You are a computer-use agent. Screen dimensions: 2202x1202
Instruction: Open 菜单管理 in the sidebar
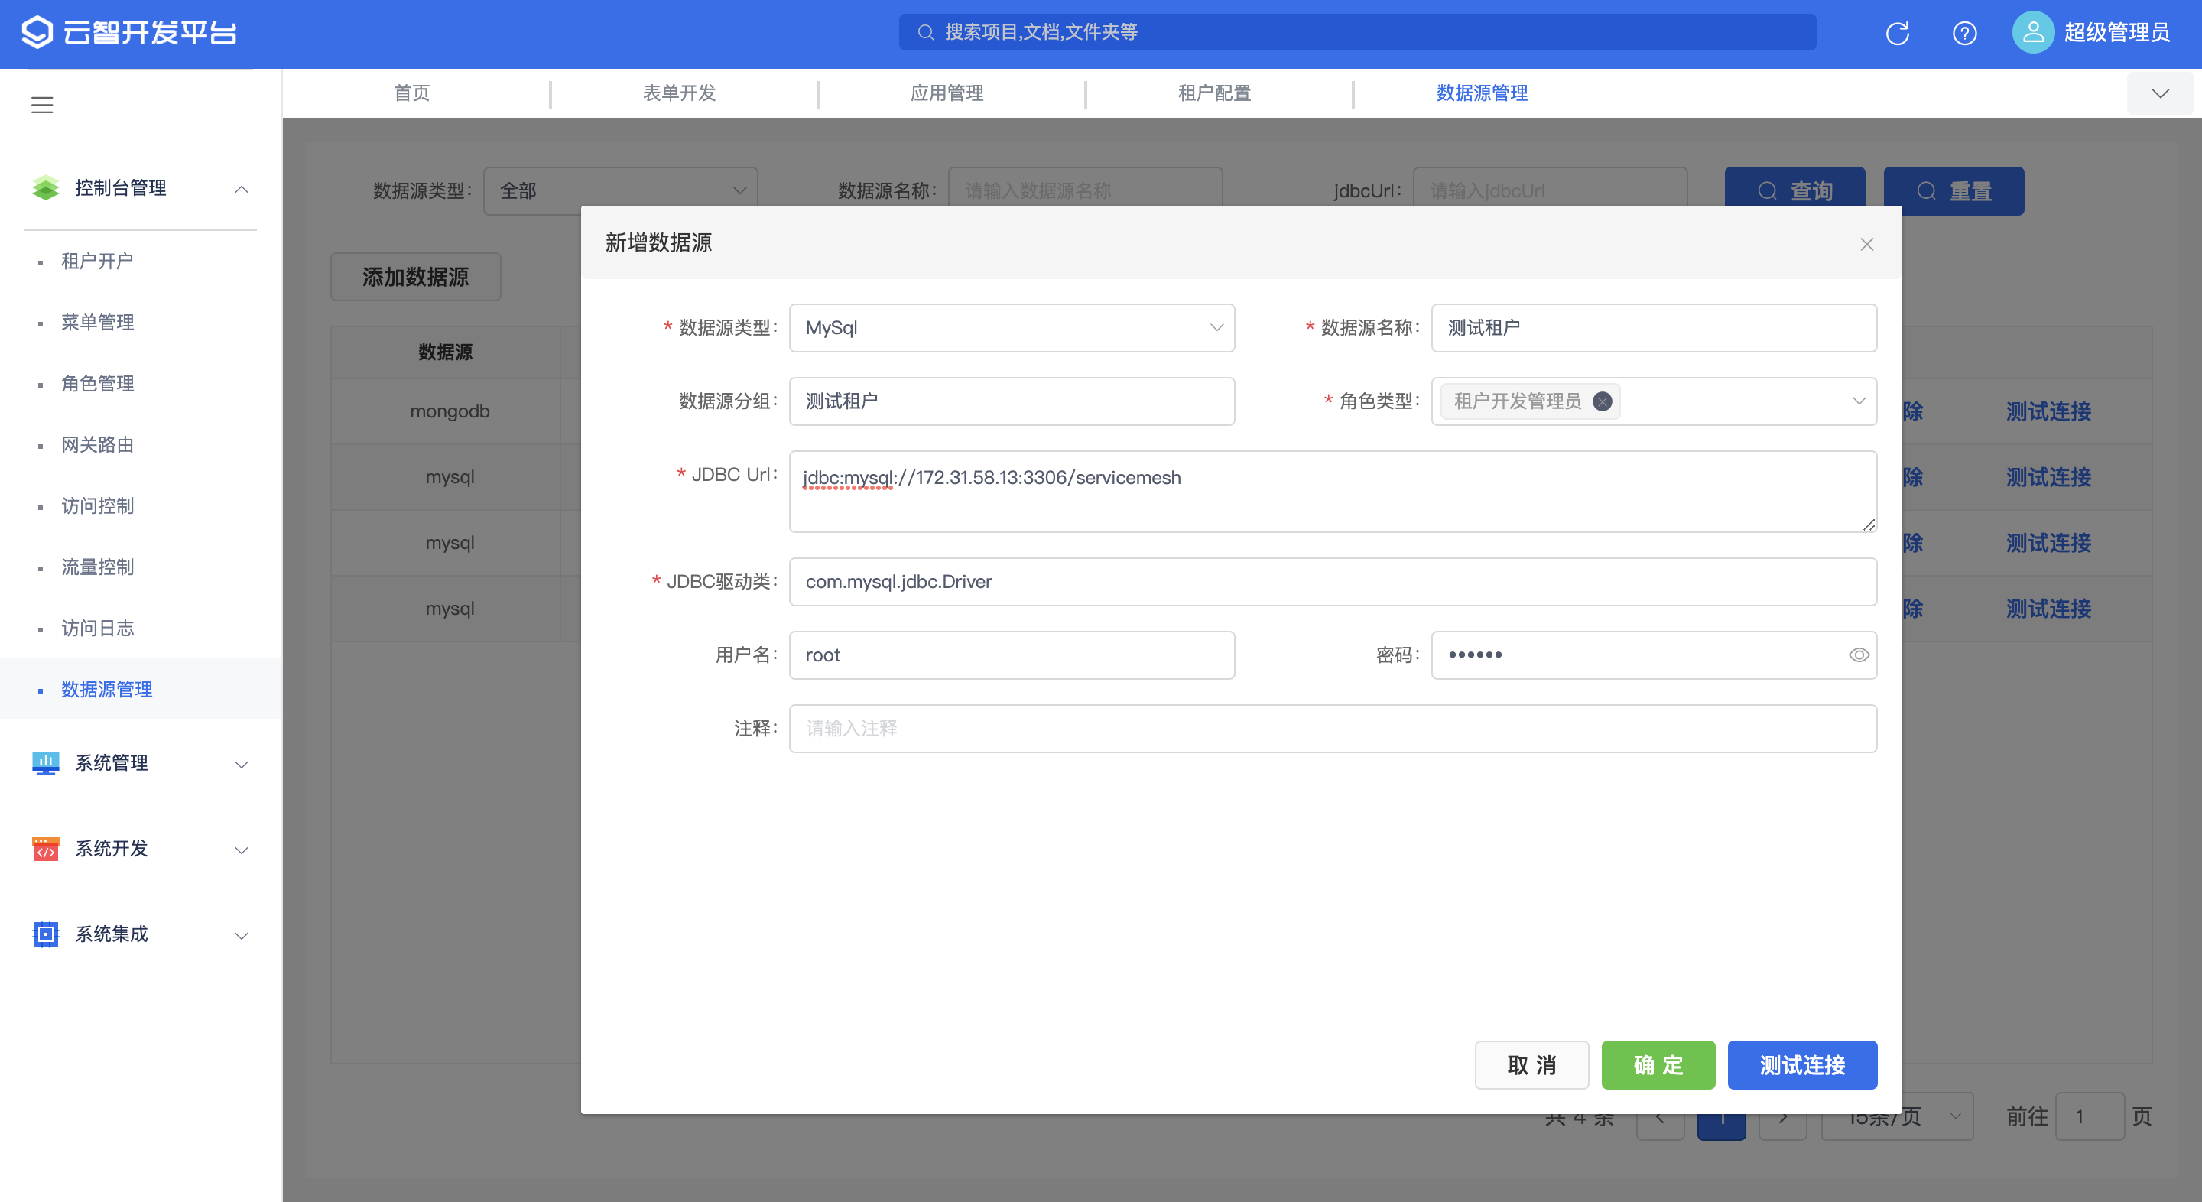(97, 323)
